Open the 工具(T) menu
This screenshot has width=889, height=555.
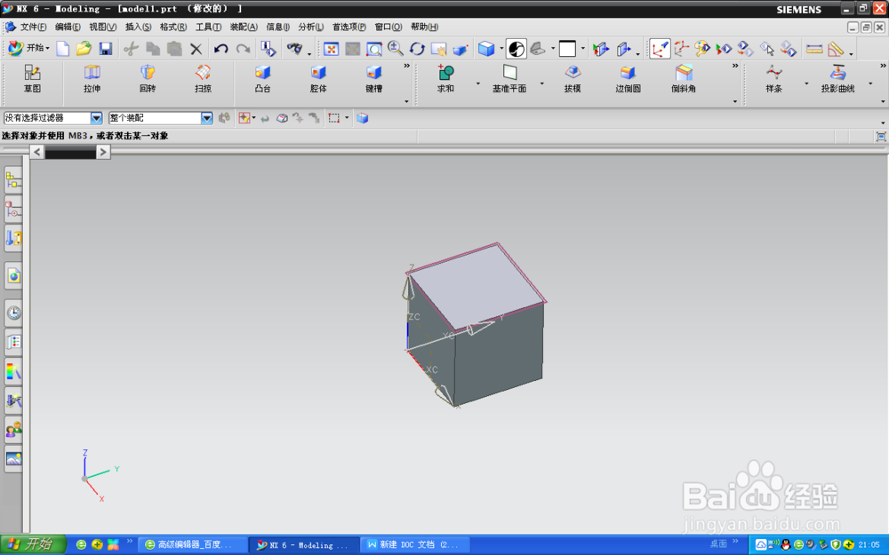click(208, 27)
